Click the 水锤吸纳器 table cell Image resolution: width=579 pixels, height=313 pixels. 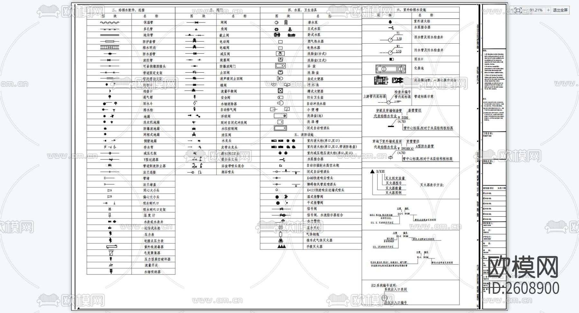tap(153, 272)
